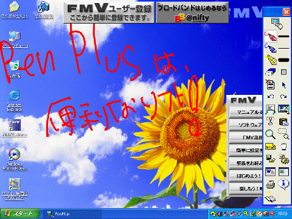
Task: Click the undo arrow icon
Action: [271, 97]
